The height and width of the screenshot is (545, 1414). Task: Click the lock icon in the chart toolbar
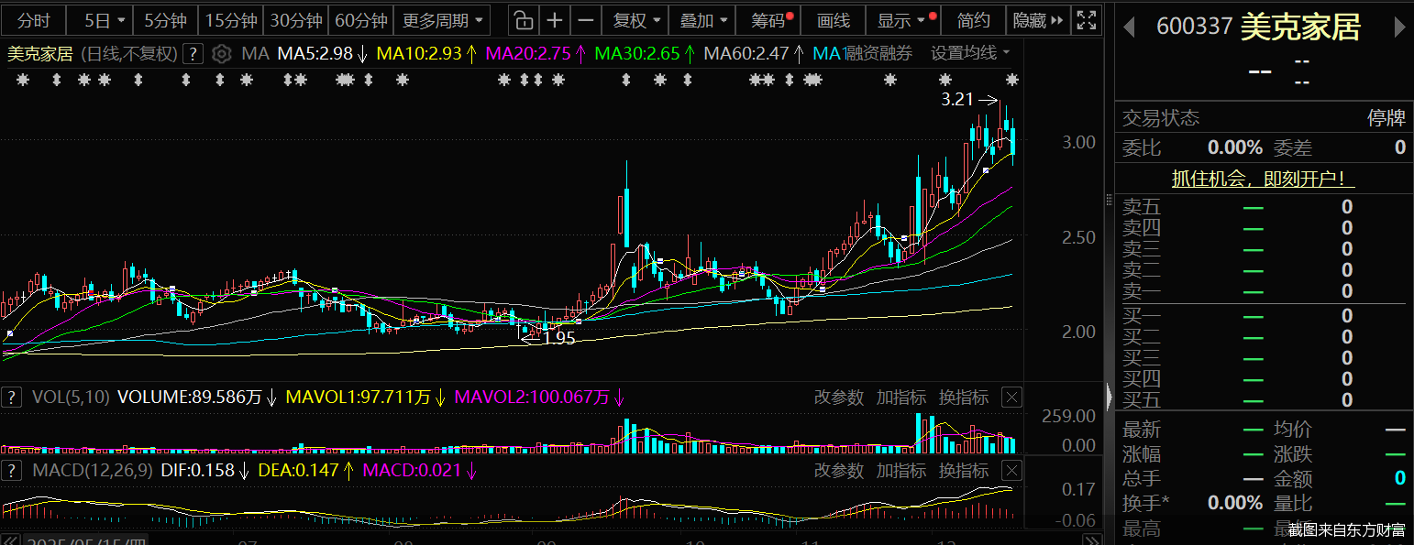[x=522, y=20]
